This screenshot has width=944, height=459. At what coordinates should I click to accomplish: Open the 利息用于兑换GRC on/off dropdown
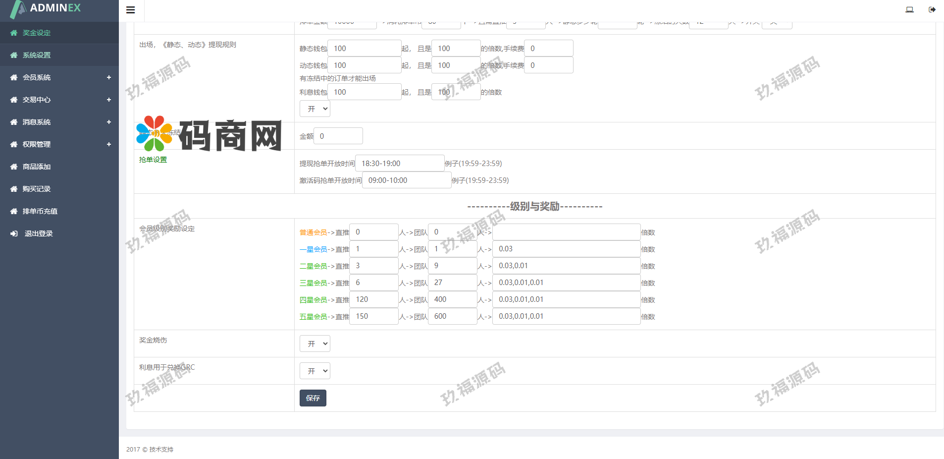click(x=315, y=371)
